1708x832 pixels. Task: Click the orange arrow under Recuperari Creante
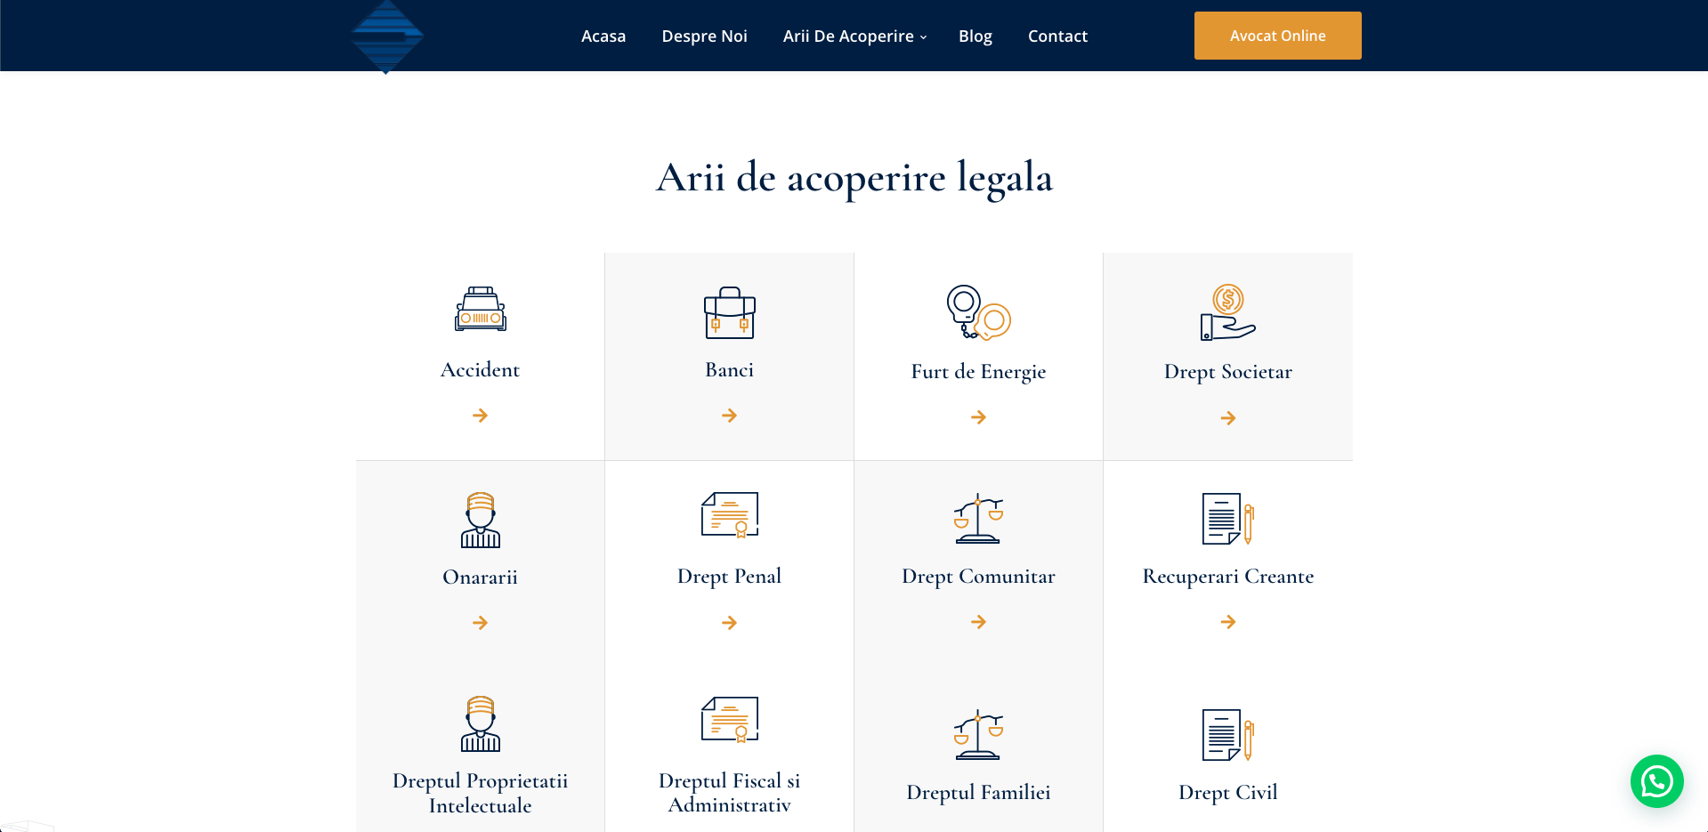tap(1228, 622)
